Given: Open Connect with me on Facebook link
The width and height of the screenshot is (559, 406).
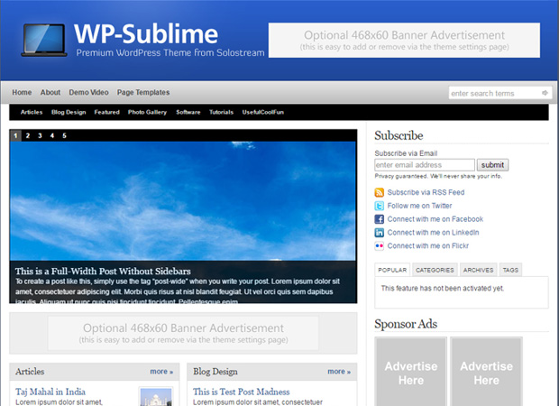Looking at the screenshot, I should click(x=435, y=219).
